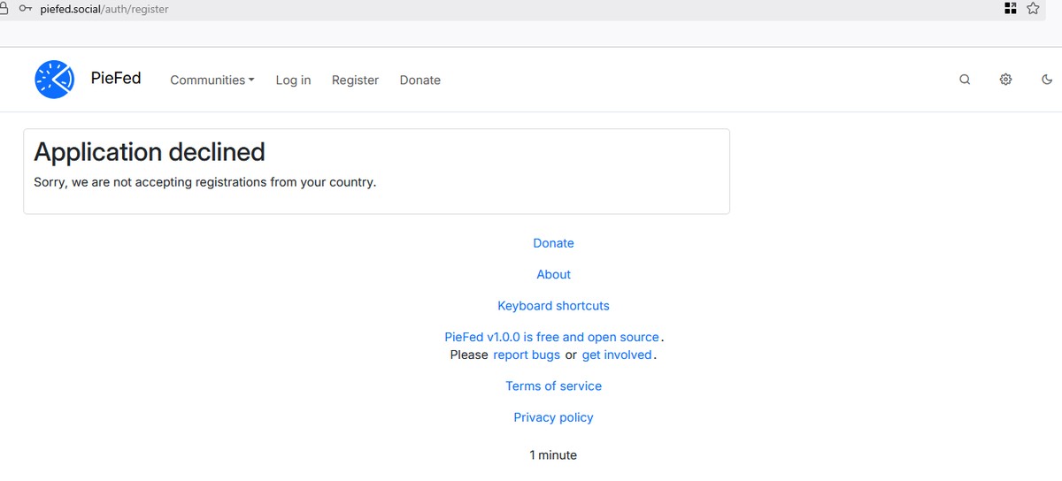Screen dimensions: 1062x481
Task: Open the search magnifier icon
Action: pyautogui.click(x=965, y=80)
